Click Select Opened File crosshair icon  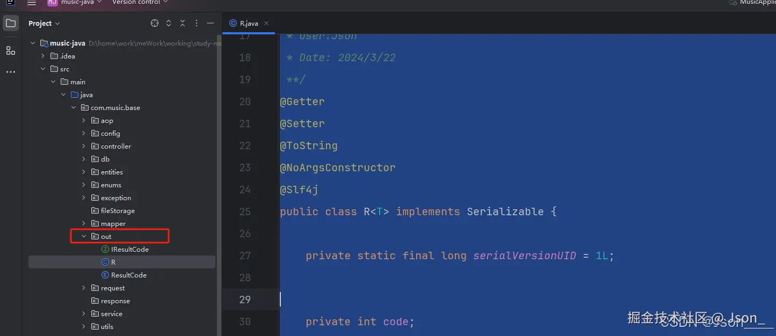pos(155,23)
